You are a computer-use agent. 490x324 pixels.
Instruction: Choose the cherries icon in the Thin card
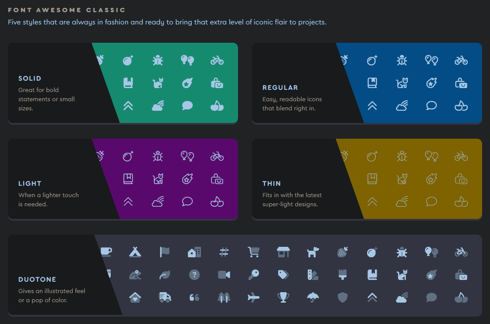tap(461, 201)
